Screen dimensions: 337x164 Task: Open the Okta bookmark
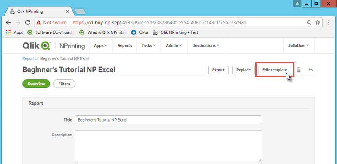[x=140, y=32]
